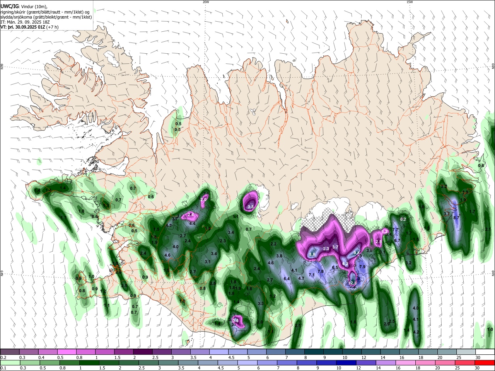Click the 7.8 precipitation value on the map
The image size is (495, 371).
click(x=321, y=271)
